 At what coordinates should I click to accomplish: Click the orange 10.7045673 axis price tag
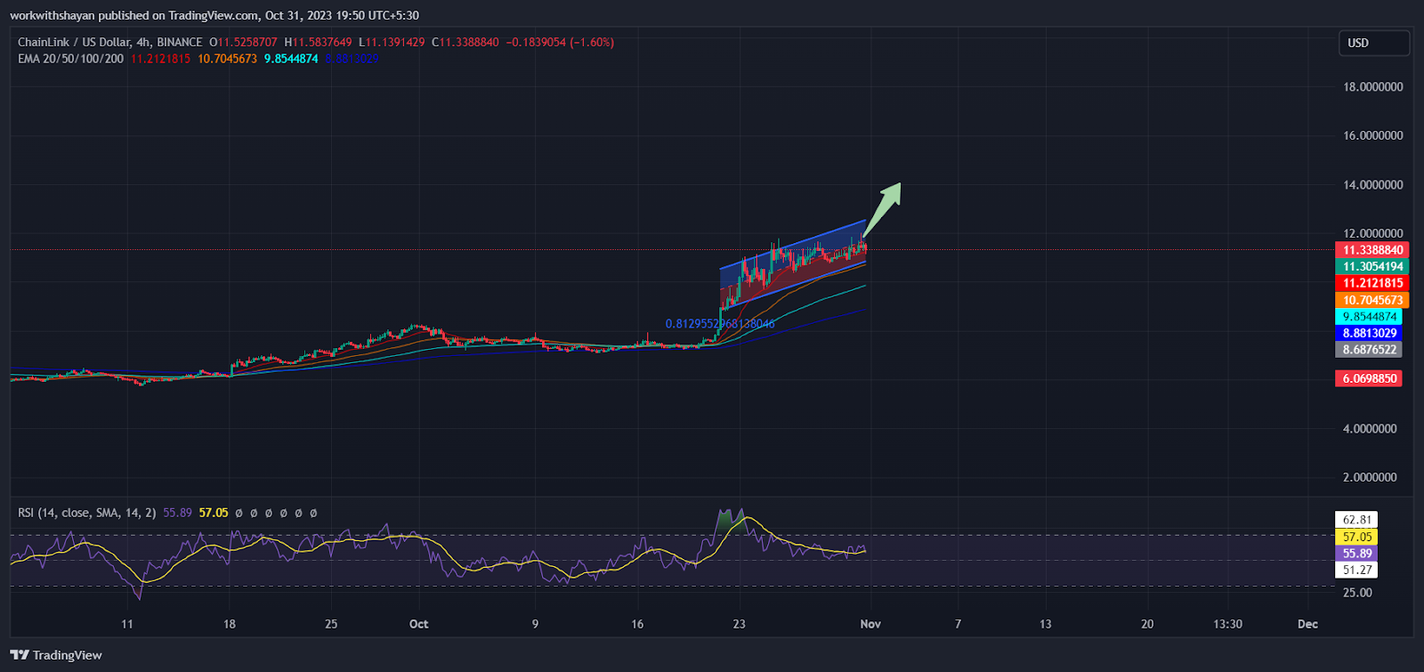click(1372, 300)
